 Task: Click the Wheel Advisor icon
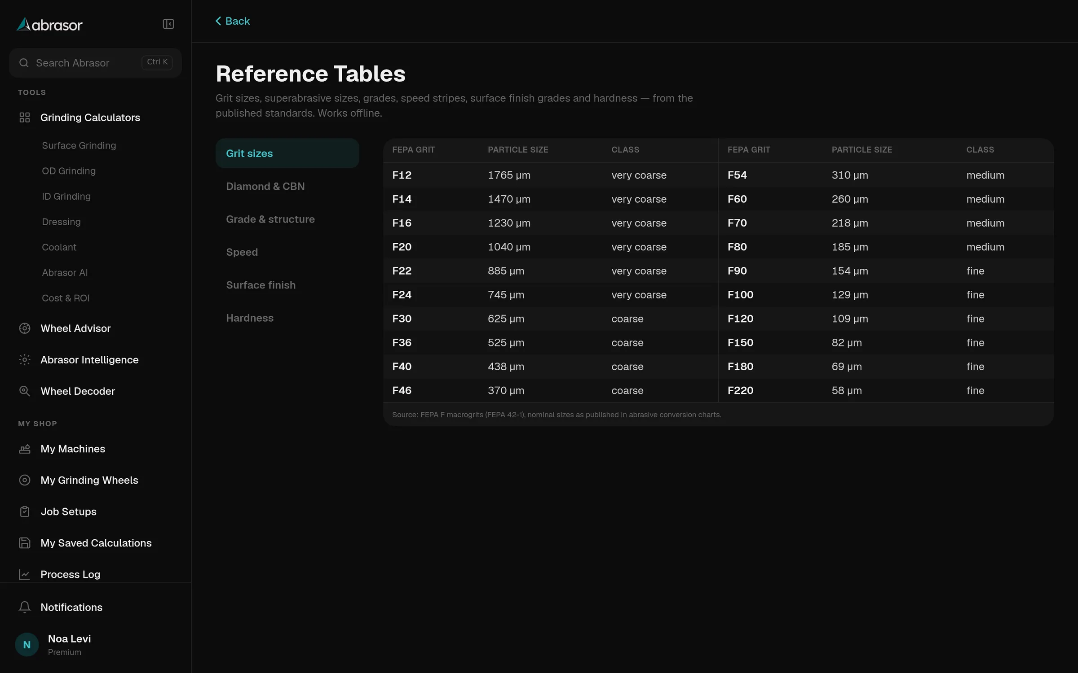pyautogui.click(x=25, y=328)
